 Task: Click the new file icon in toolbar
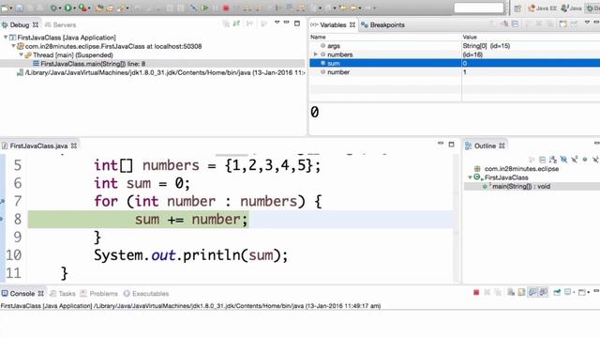(x=4, y=8)
